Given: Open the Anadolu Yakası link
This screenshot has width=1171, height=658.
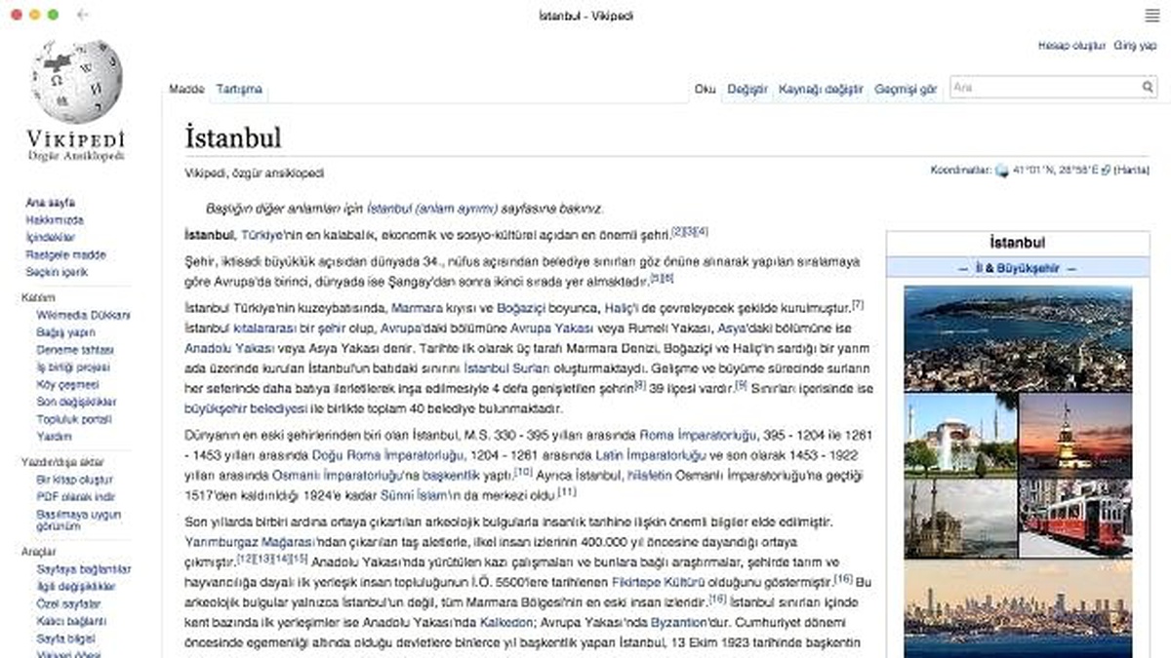Looking at the screenshot, I should (x=228, y=347).
